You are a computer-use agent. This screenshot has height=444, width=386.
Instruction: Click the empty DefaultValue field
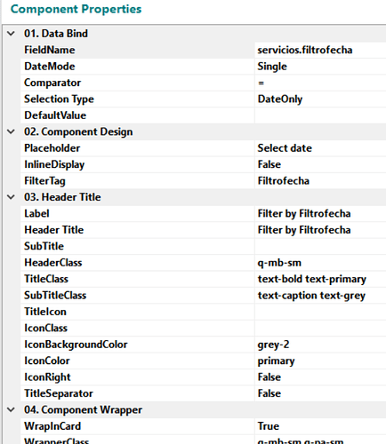coord(320,115)
